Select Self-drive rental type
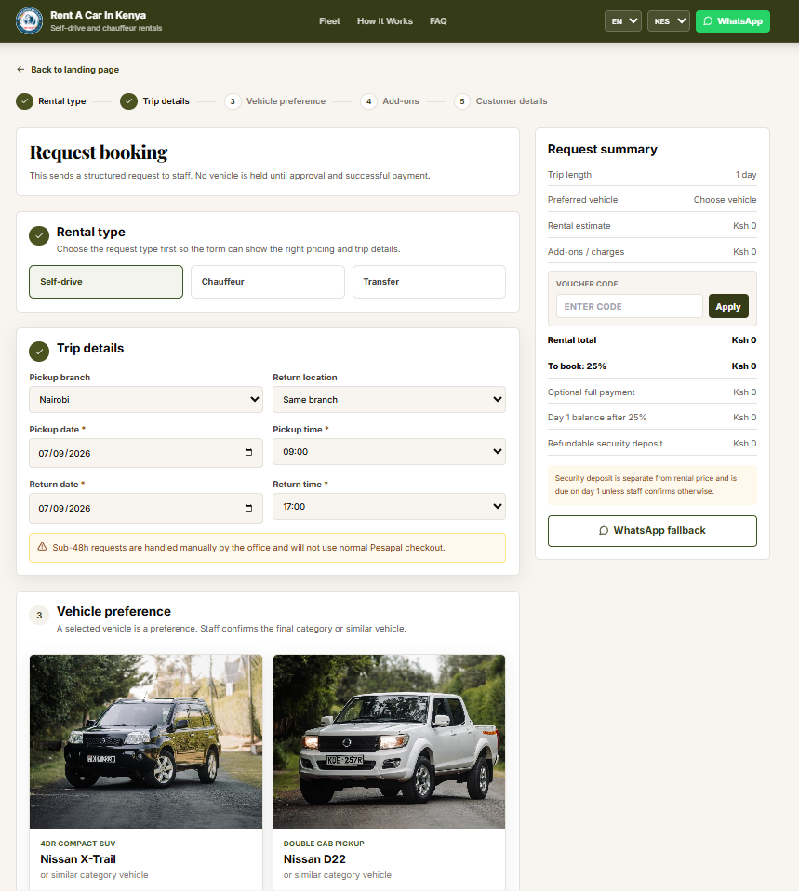Viewport: 799px width, 891px height. [106, 282]
